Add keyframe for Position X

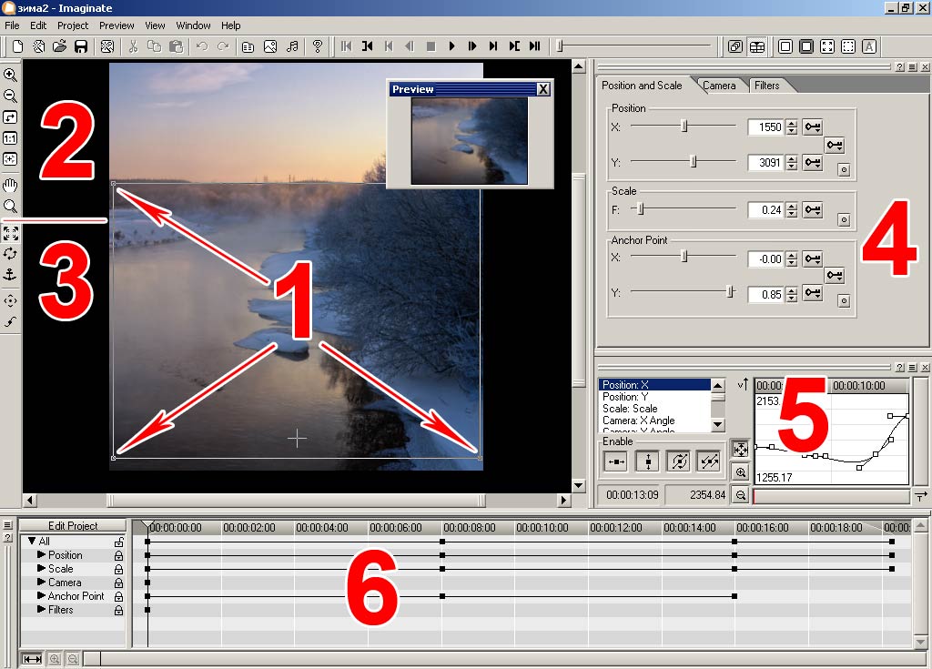point(813,127)
